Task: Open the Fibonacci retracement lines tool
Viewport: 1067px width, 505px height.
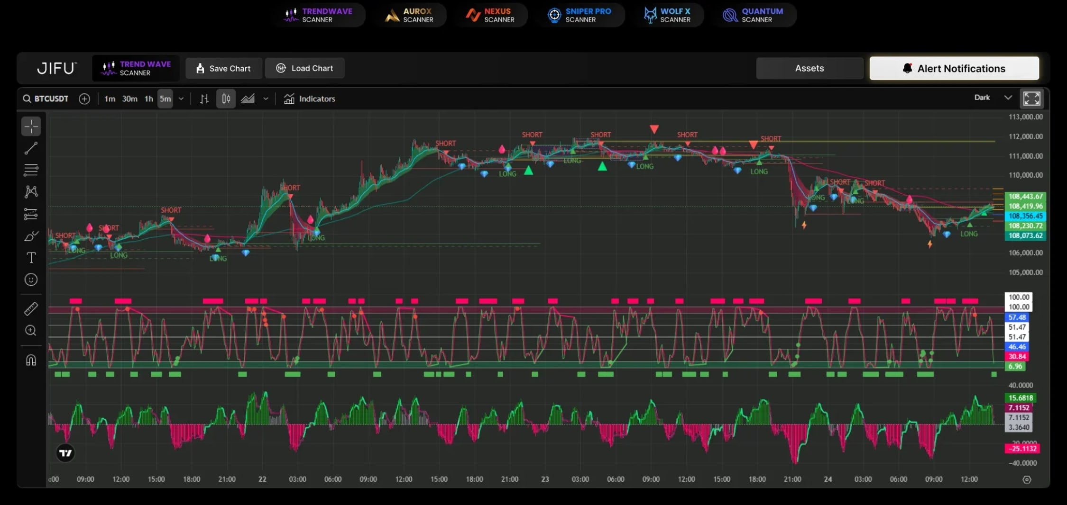Action: tap(31, 170)
